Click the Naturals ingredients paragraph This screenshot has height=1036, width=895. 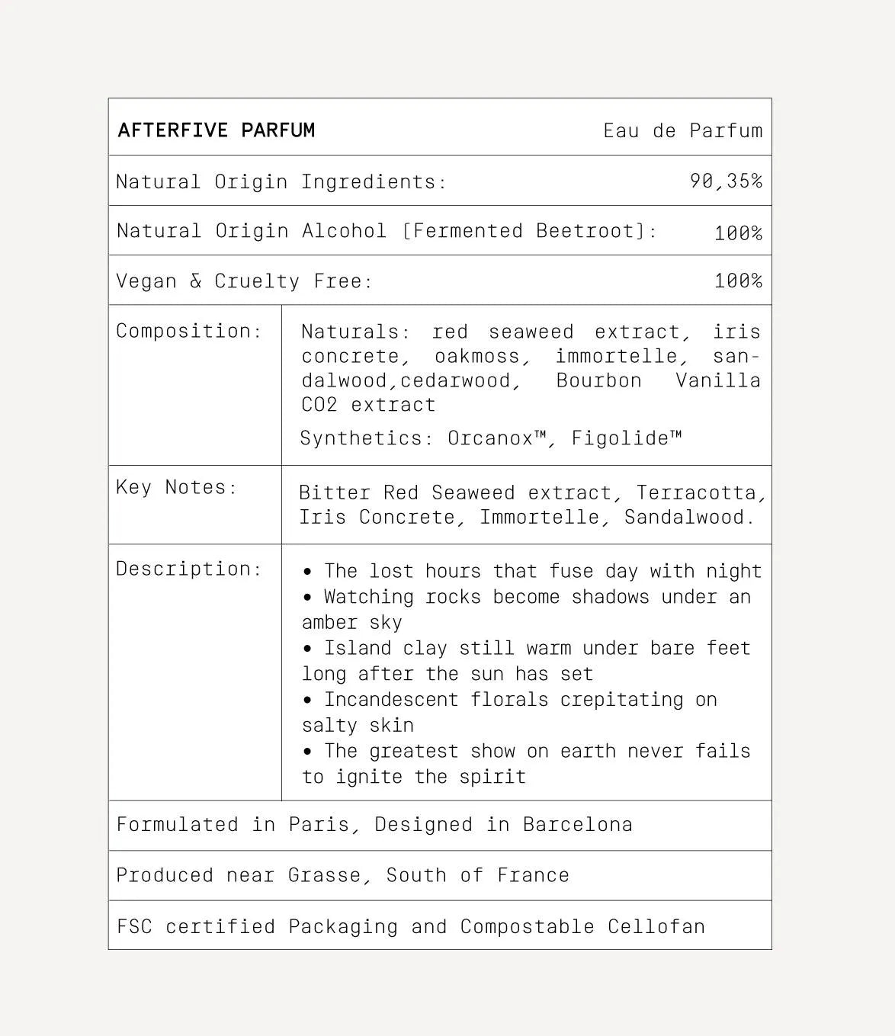(531, 368)
